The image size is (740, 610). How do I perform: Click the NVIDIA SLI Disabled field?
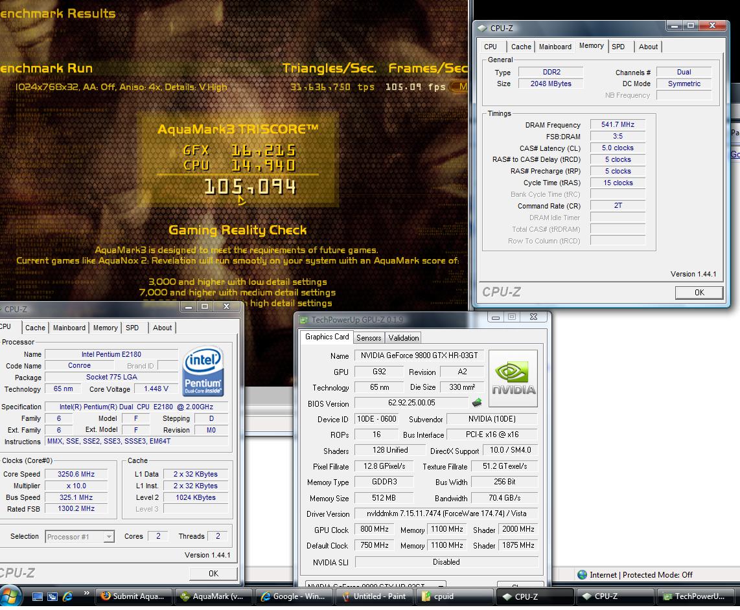446,562
